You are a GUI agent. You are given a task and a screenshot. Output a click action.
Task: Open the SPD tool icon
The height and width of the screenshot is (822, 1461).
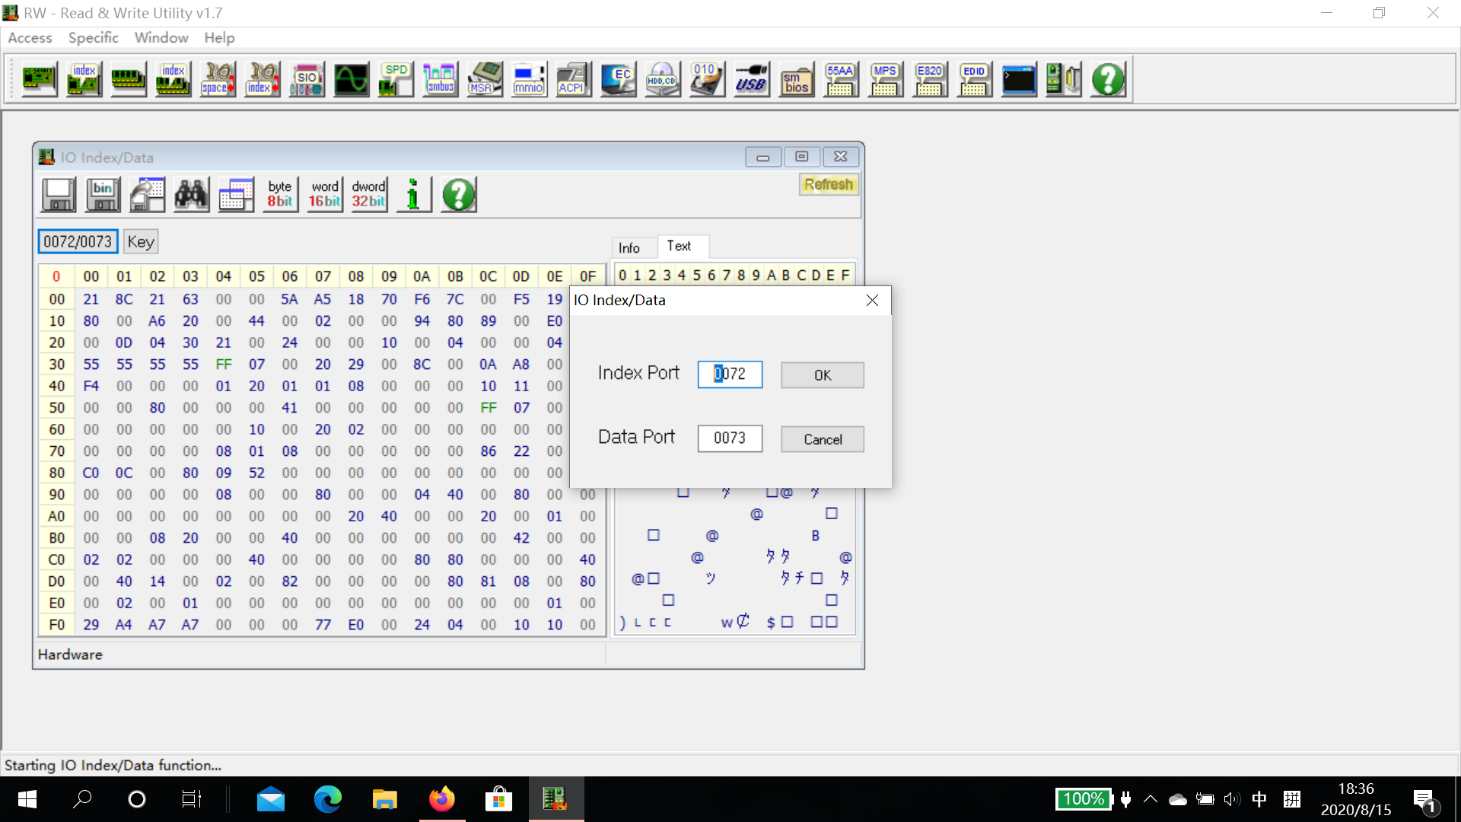(395, 79)
